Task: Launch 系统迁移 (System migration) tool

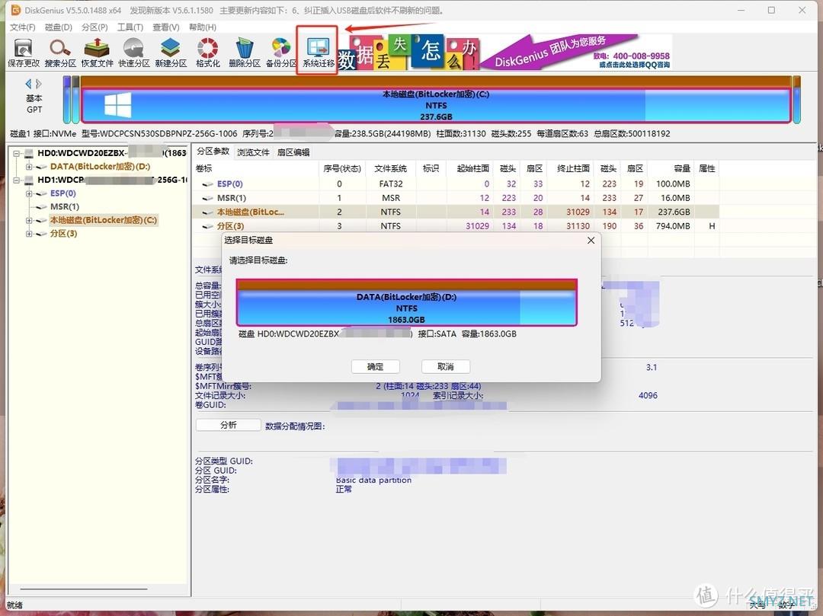Action: point(318,53)
